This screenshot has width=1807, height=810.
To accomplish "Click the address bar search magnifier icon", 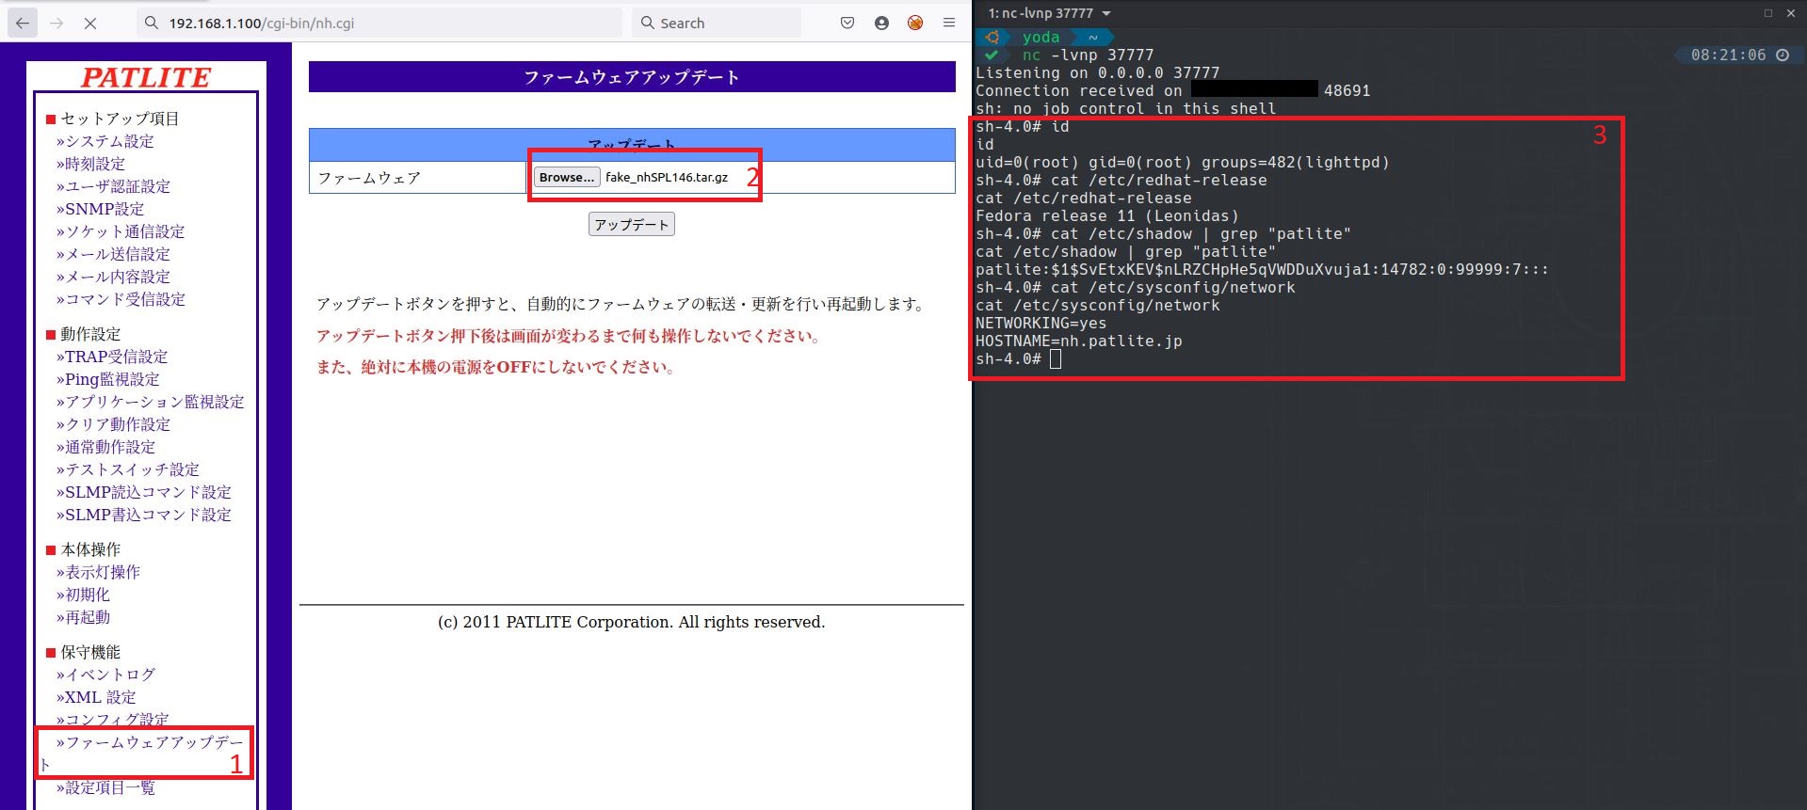I will [x=152, y=23].
